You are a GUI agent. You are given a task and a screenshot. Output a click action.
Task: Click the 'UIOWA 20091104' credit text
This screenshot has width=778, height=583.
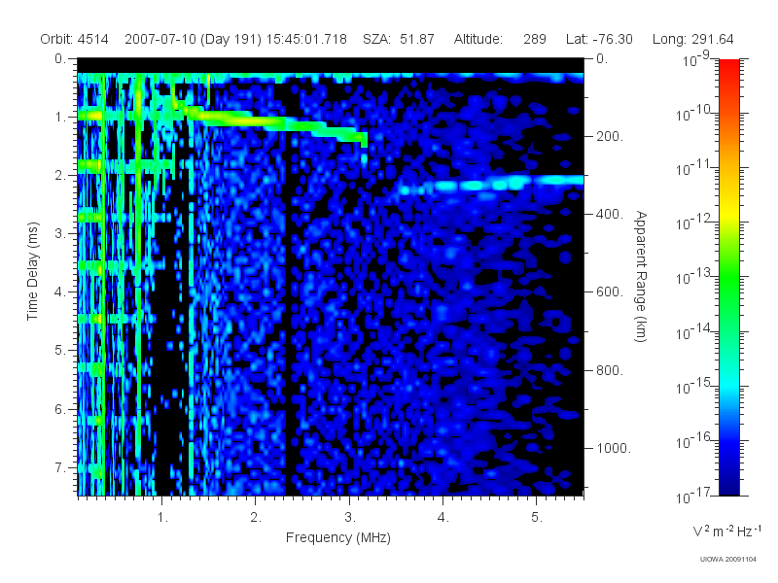point(727,560)
